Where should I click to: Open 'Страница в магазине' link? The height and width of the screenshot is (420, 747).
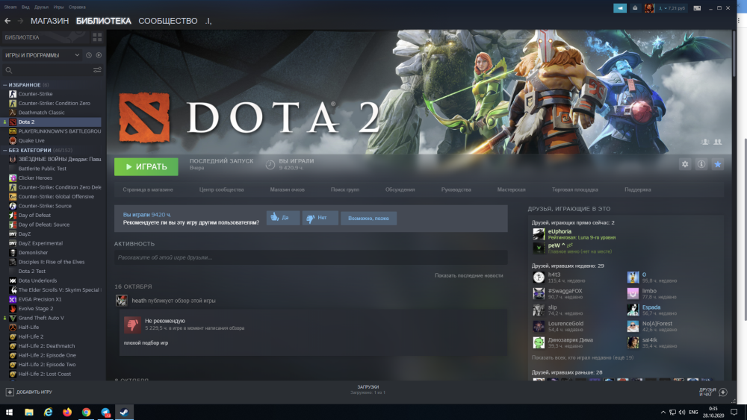tap(148, 189)
